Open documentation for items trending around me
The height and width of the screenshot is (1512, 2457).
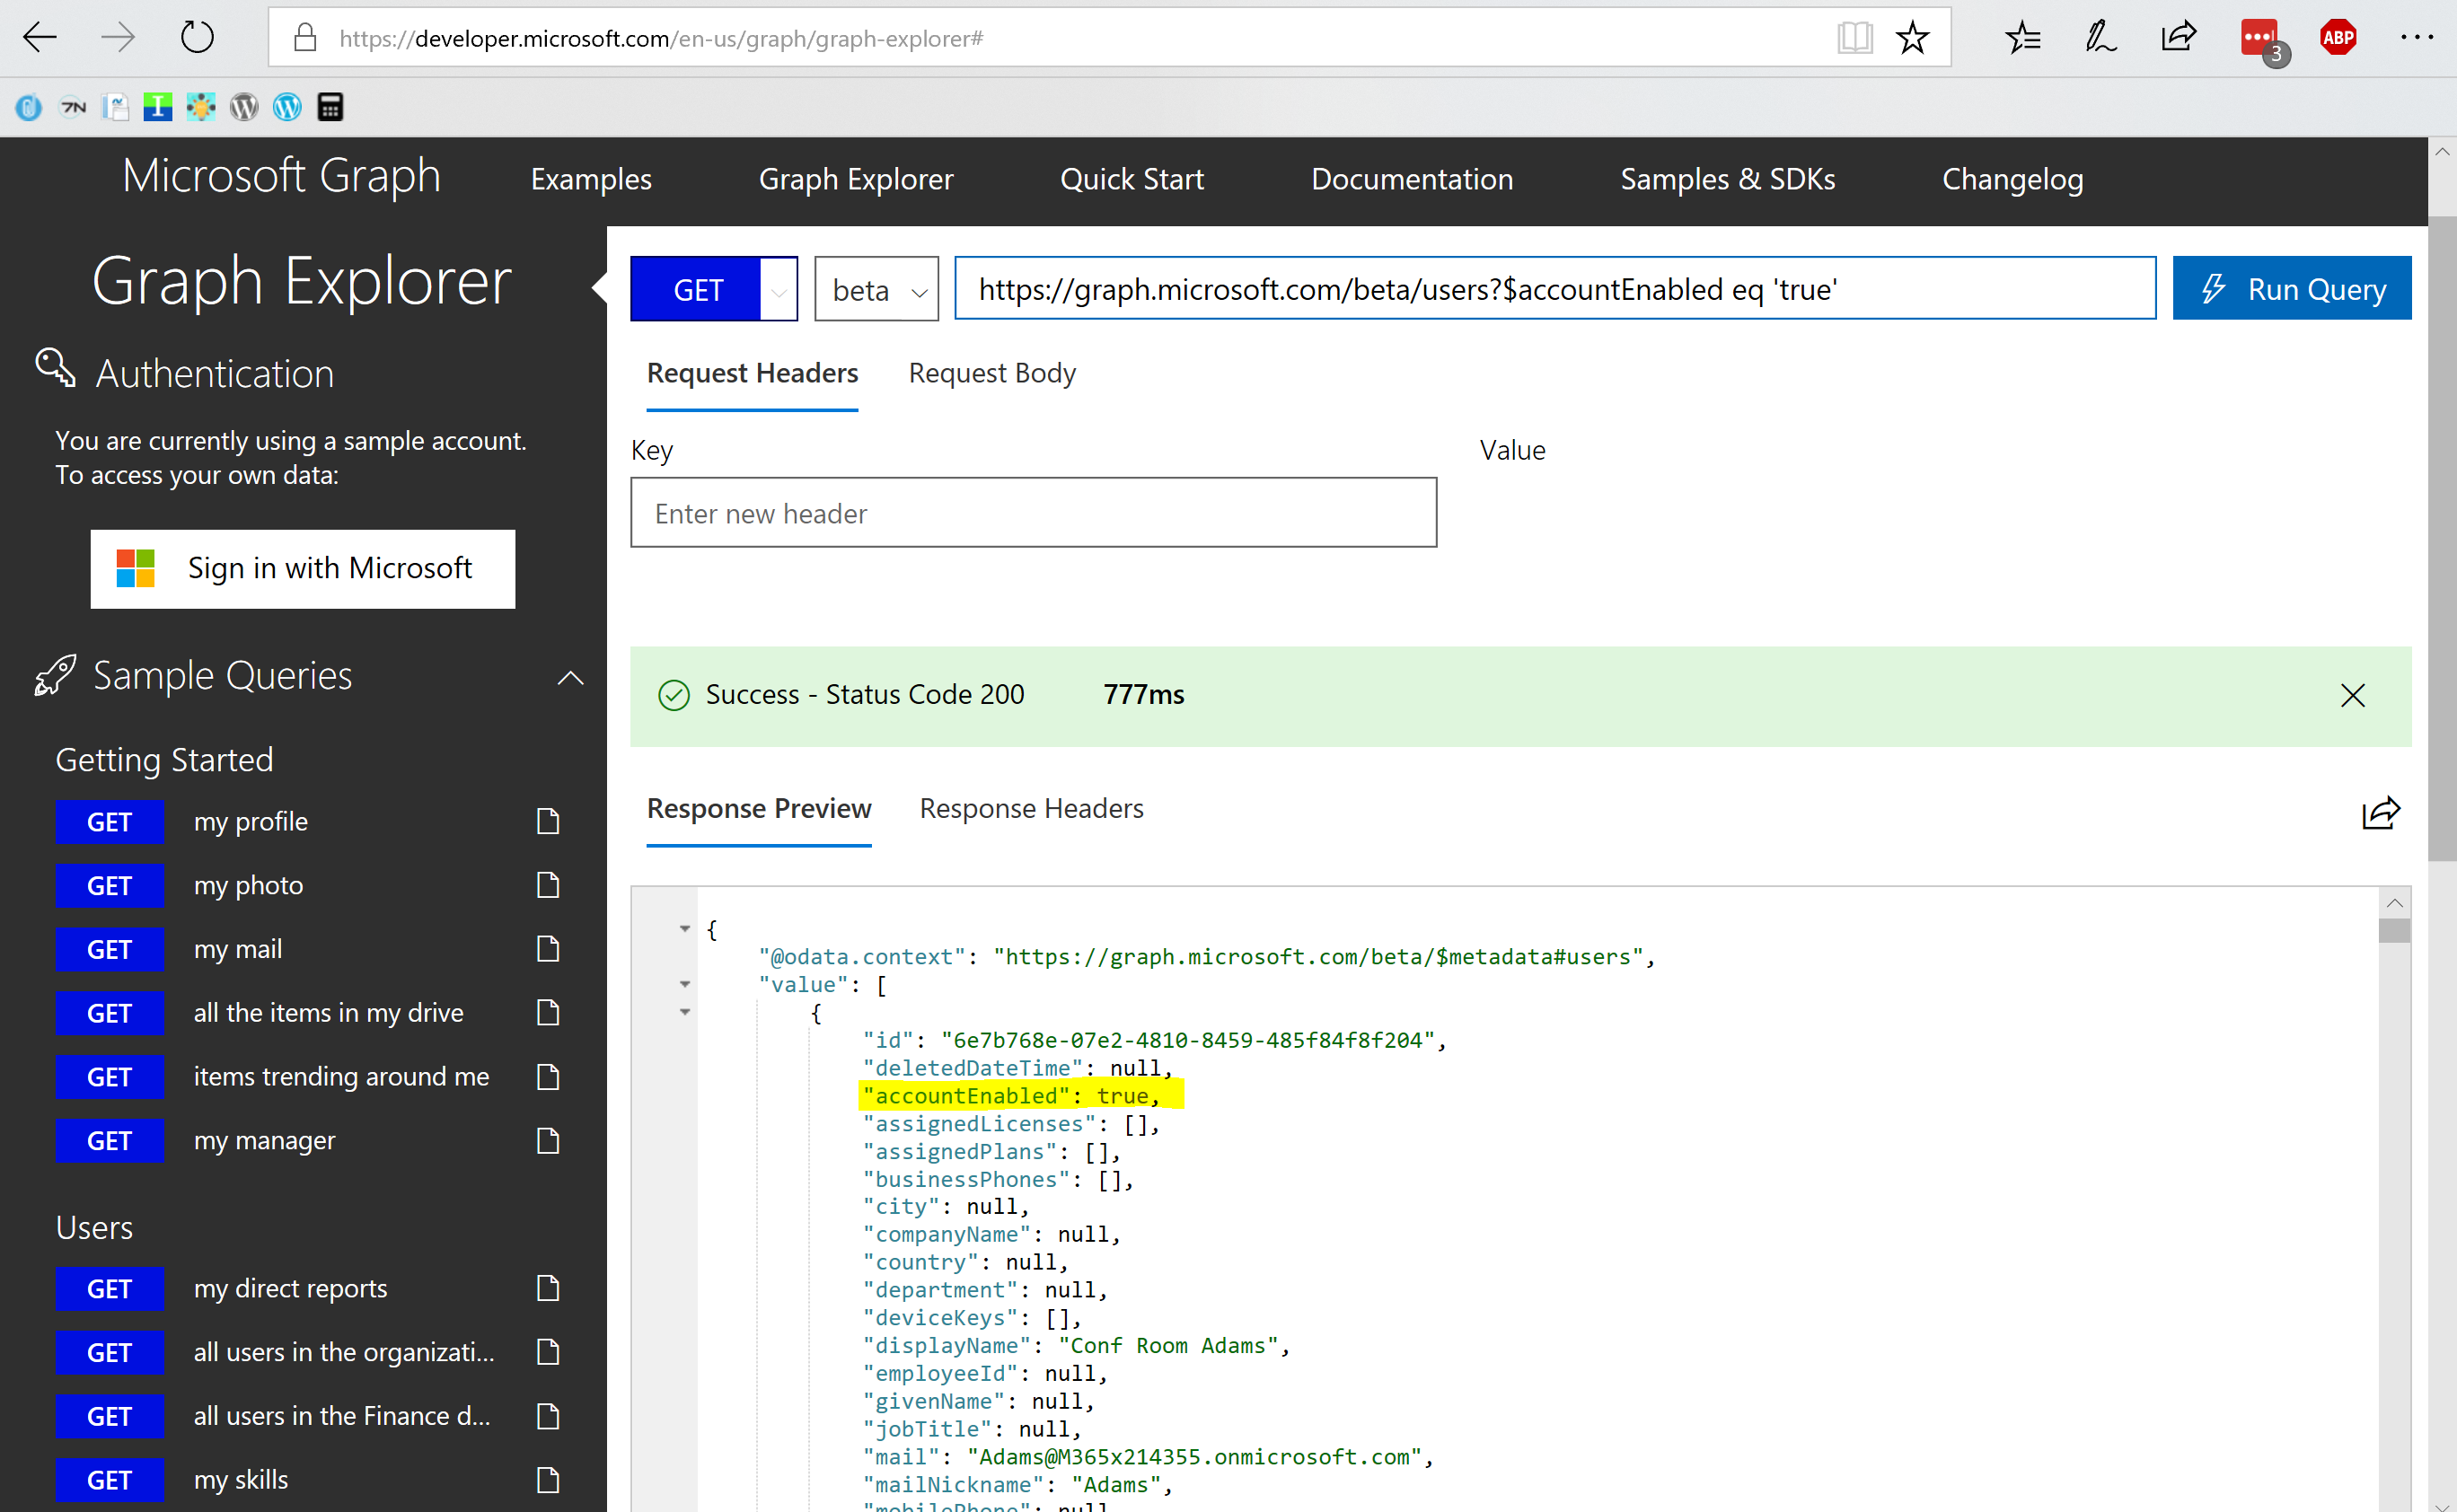click(x=547, y=1076)
